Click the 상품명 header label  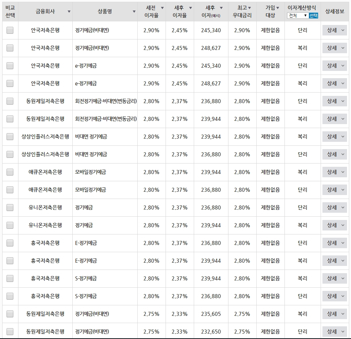tap(105, 12)
